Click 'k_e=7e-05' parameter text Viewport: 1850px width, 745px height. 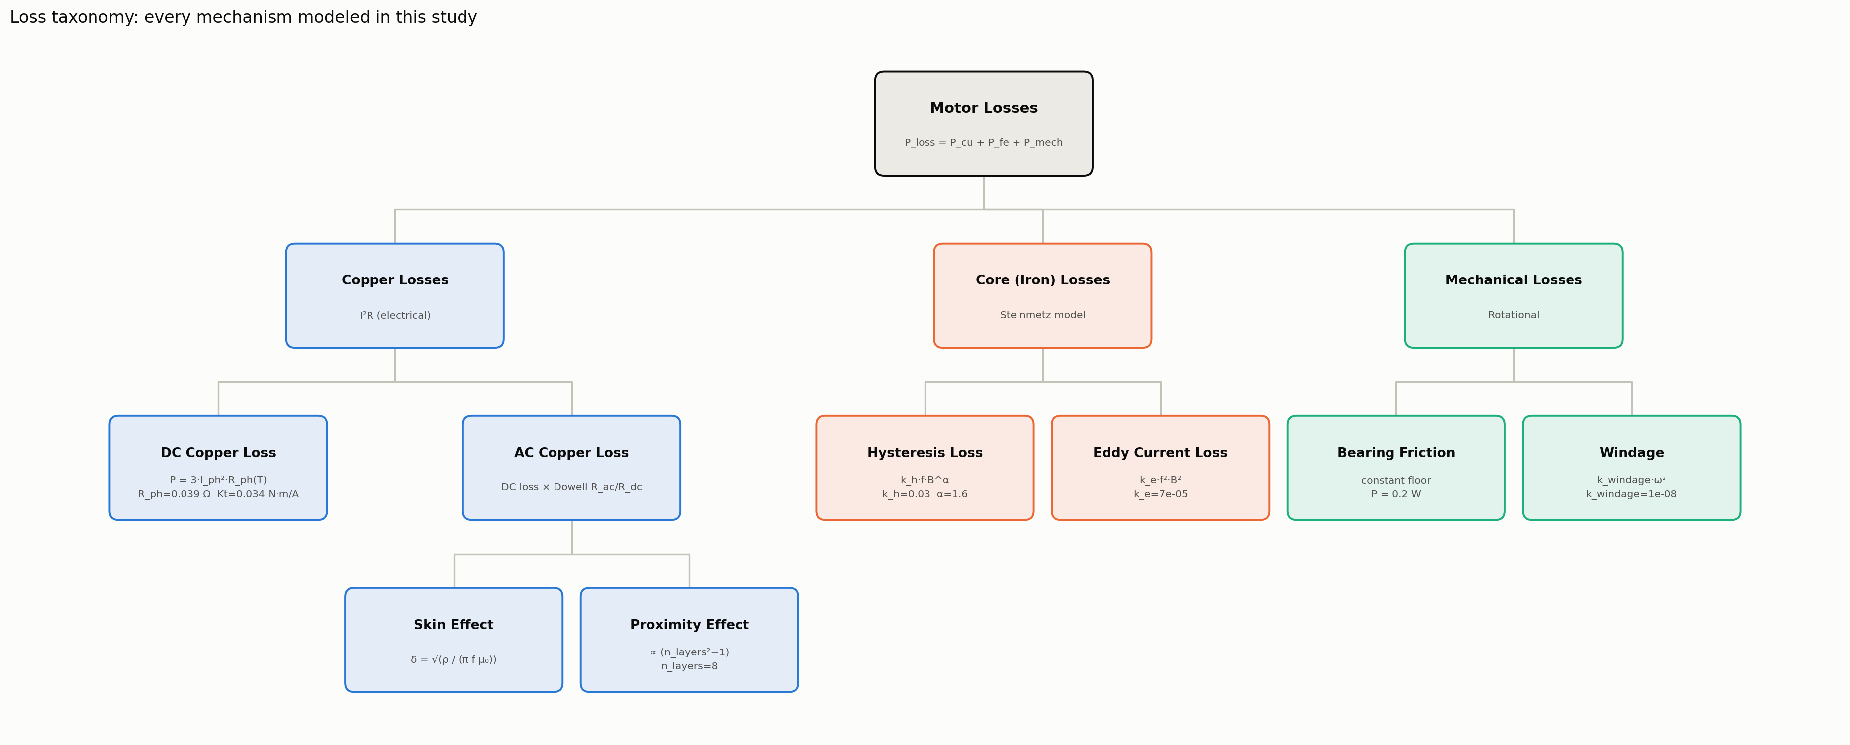[x=1160, y=494]
